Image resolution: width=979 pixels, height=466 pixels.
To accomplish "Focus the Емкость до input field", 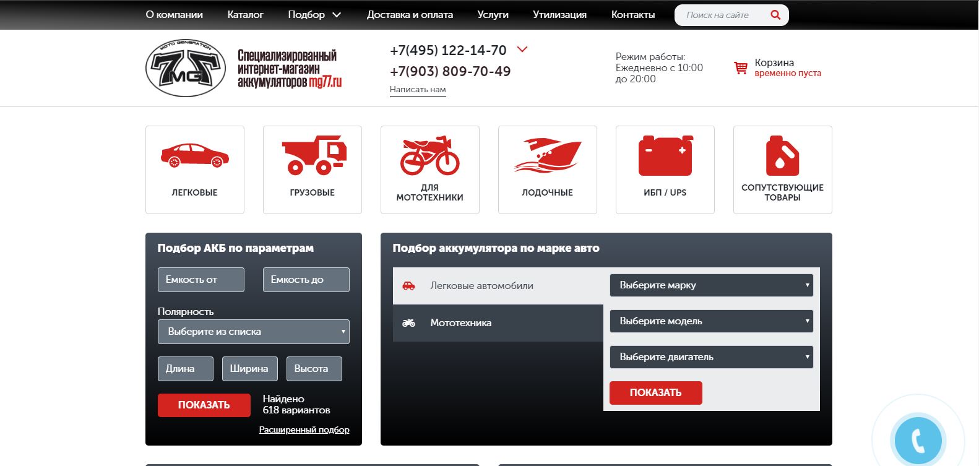I will click(x=306, y=280).
